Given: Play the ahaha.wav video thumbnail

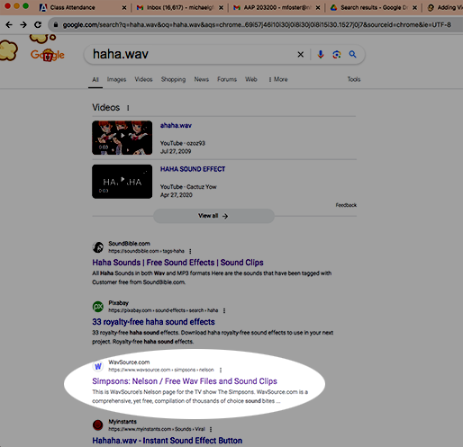Looking at the screenshot, I should tap(122, 138).
